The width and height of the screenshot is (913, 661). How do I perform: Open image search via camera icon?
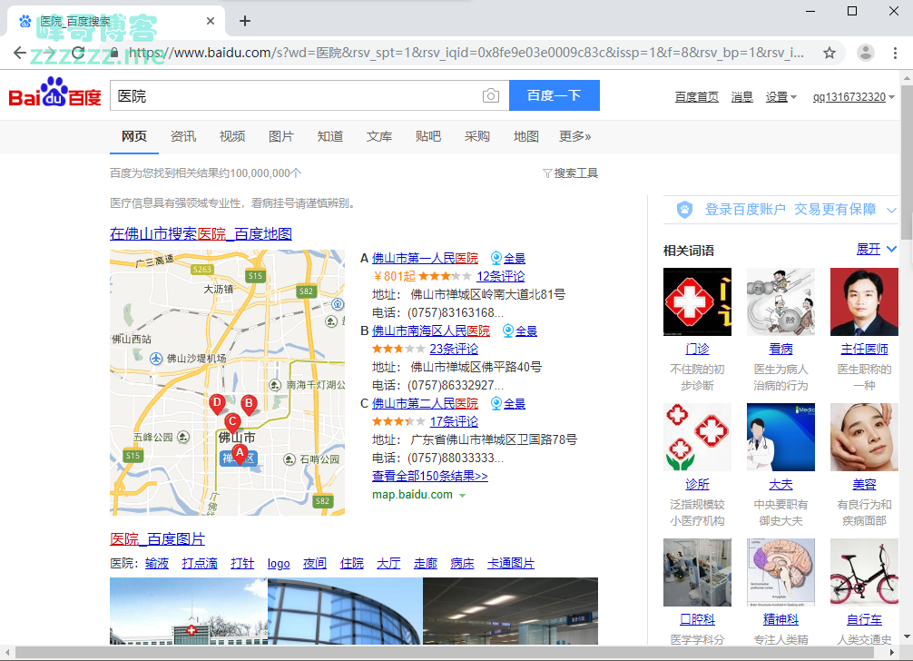click(x=491, y=95)
